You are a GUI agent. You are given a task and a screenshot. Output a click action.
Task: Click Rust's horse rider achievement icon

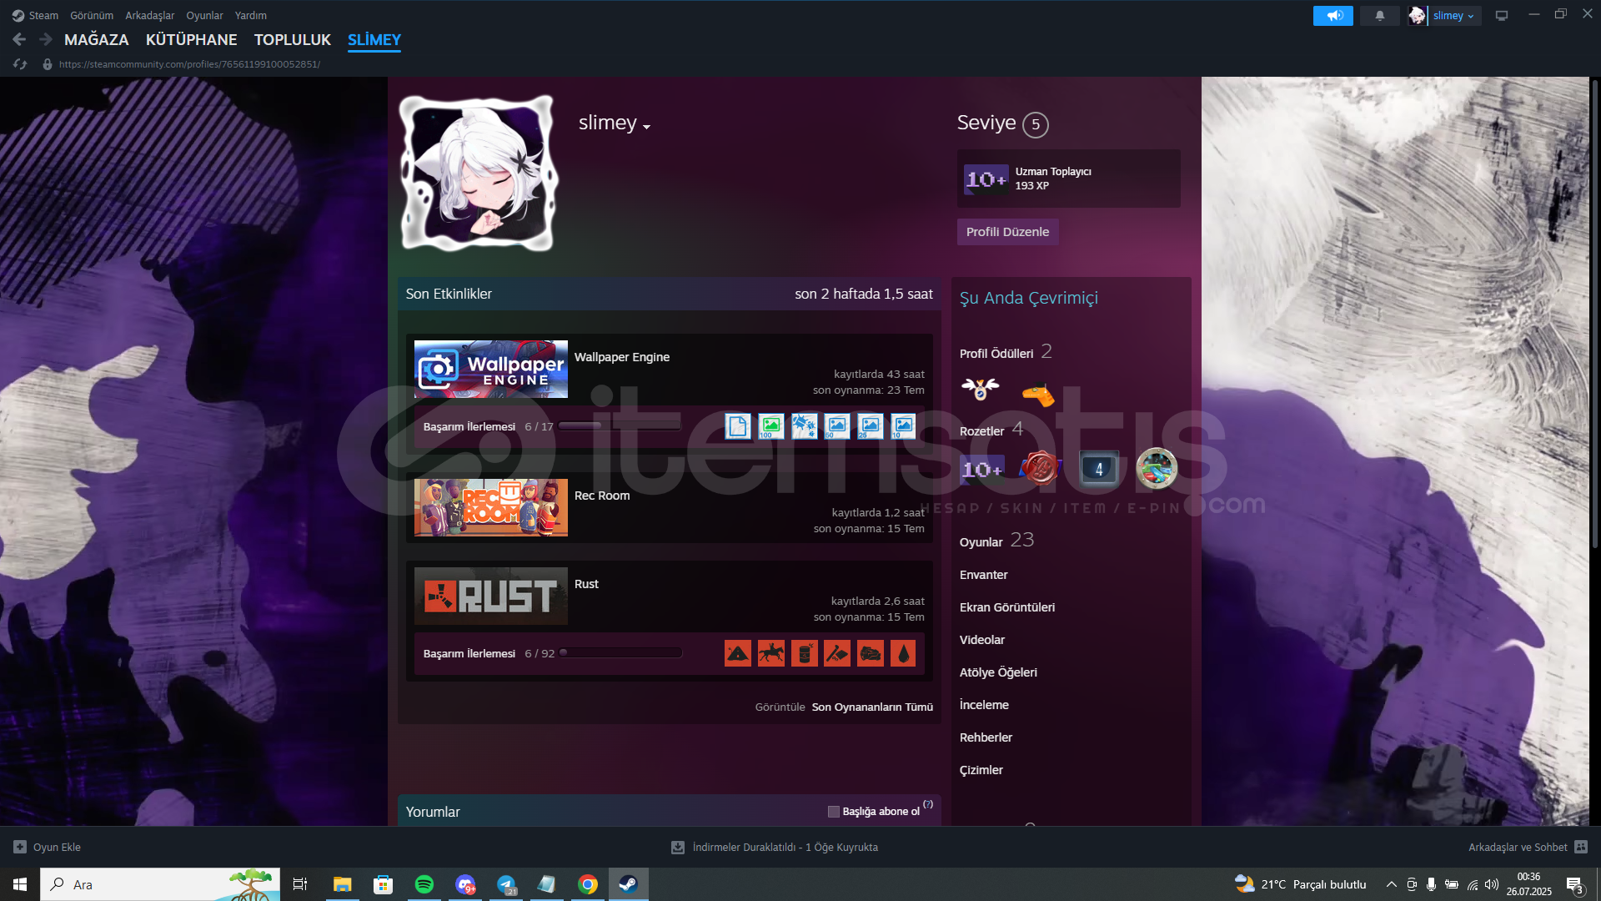click(771, 653)
